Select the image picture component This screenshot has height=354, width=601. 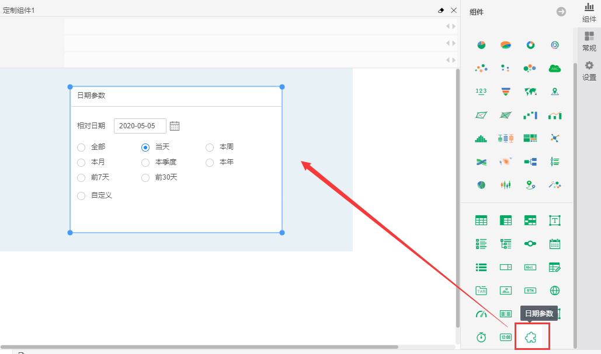pos(506,290)
